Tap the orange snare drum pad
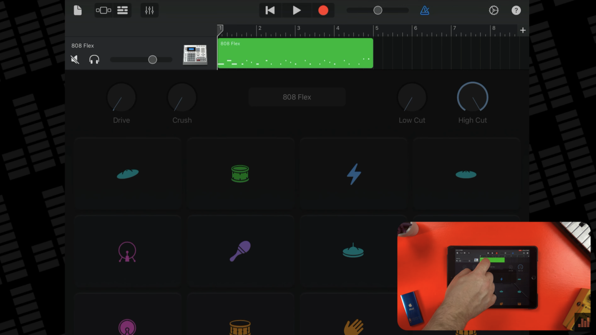 240,314
